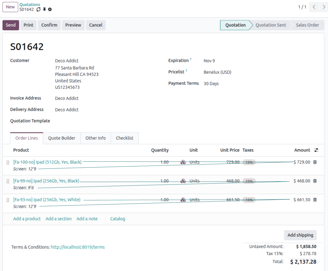
Task: Click trash icon on the $ 468.00 line
Action: (315, 181)
